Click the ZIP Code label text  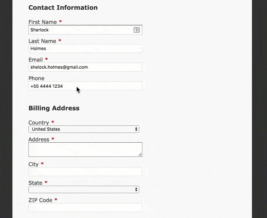[x=40, y=200]
